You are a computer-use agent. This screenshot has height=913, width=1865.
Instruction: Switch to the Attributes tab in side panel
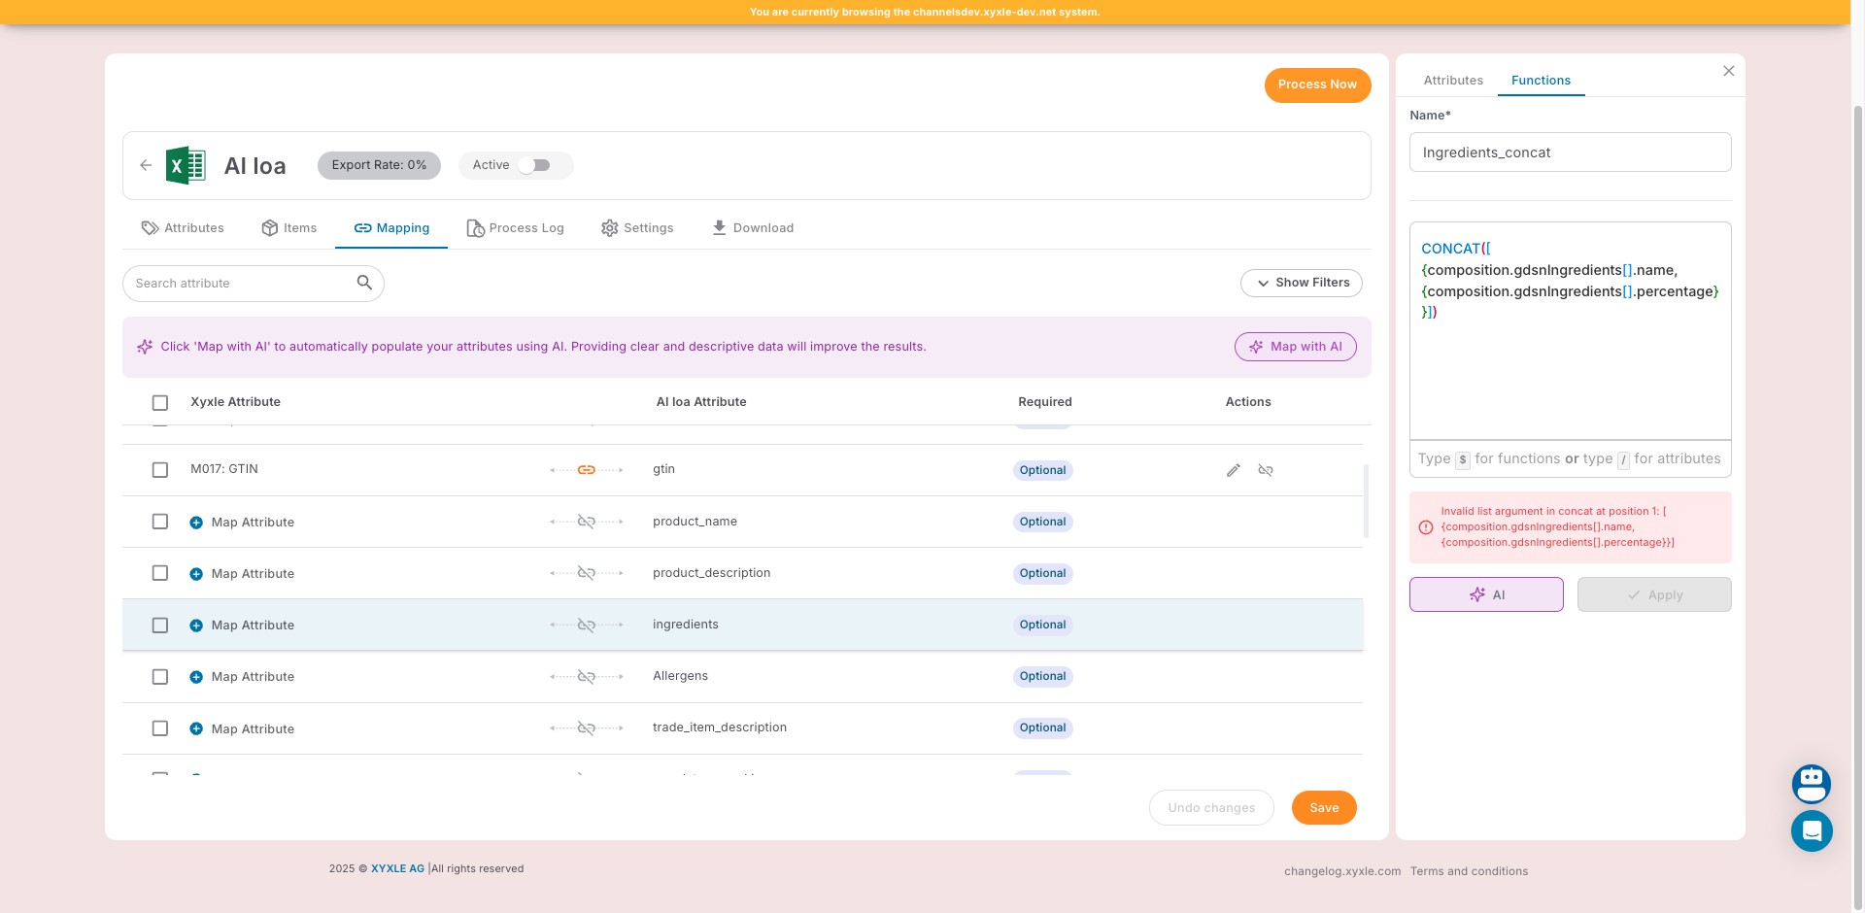(x=1452, y=81)
